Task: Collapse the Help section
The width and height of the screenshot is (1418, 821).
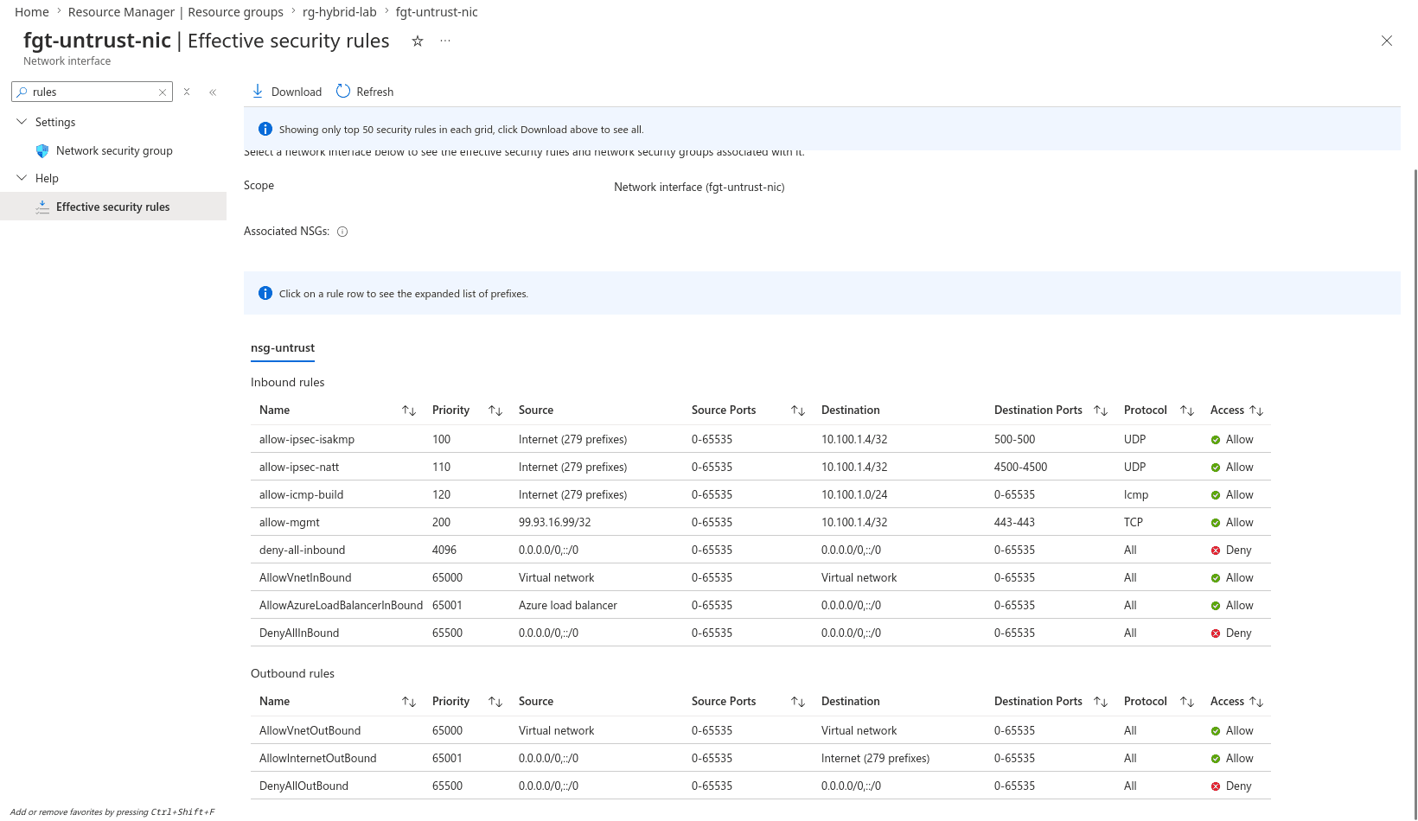Action: [22, 178]
